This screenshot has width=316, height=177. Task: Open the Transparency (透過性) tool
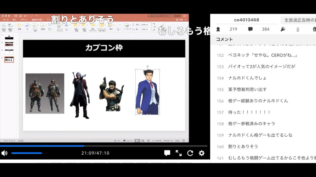click(42, 25)
